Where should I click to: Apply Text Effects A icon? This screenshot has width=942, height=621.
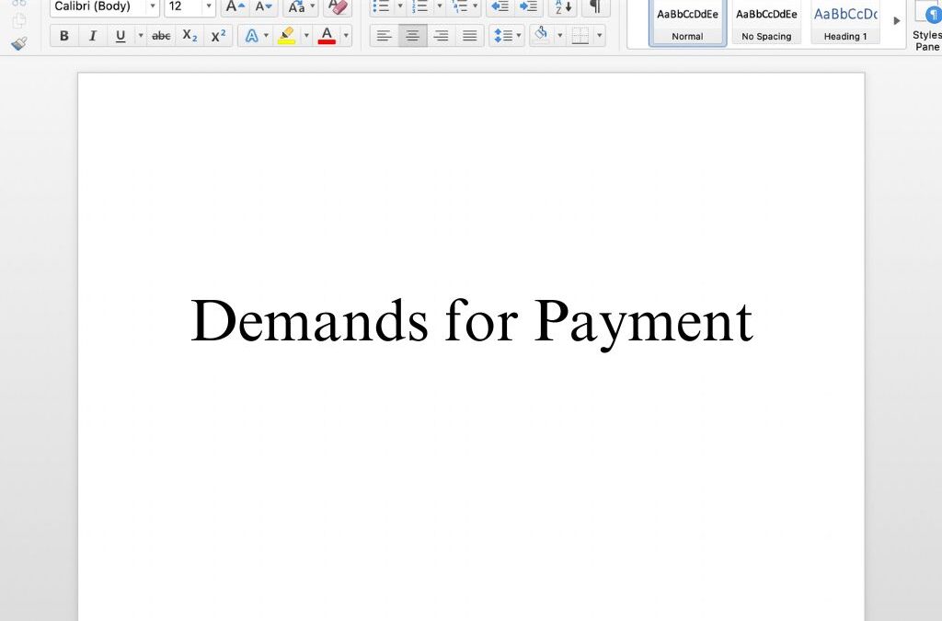[251, 36]
